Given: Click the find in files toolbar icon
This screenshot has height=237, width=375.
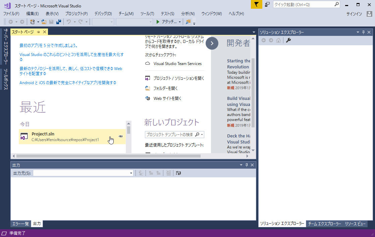Looking at the screenshot, I should pyautogui.click(x=188, y=22).
